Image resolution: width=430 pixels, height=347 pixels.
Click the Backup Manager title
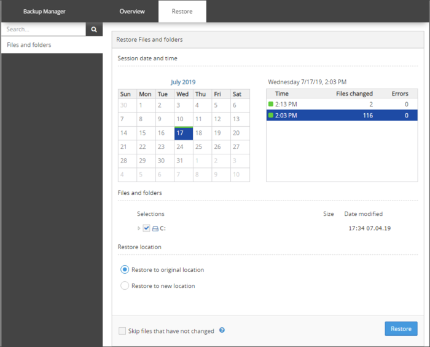[x=44, y=12]
